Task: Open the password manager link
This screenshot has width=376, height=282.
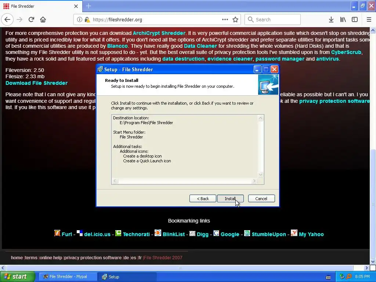Action: [280, 59]
